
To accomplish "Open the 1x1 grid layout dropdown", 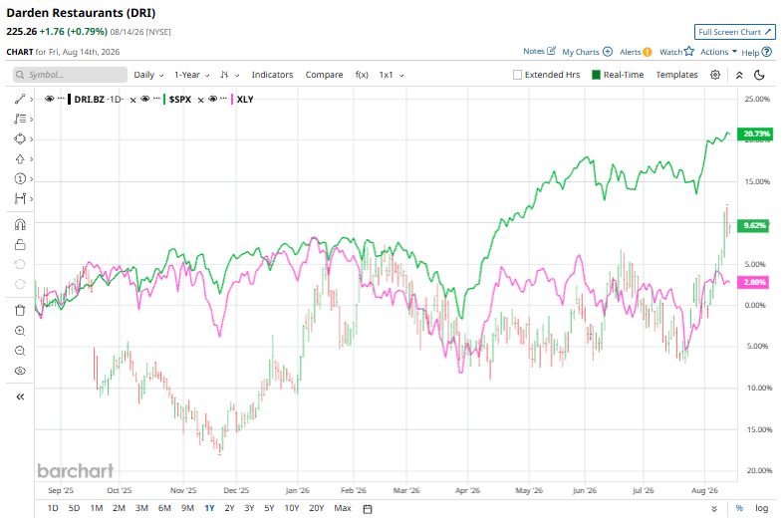I will click(392, 75).
